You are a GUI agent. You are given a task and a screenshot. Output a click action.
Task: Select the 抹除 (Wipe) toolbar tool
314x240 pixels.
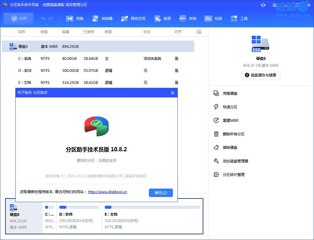[187, 18]
